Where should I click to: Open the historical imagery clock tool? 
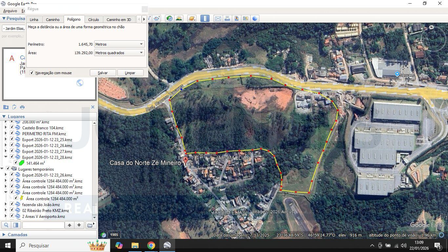pyautogui.click(x=169, y=18)
